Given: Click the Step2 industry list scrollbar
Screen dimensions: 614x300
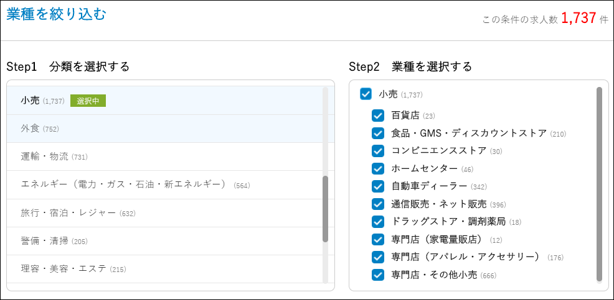Looking at the screenshot, I should click(599, 184).
